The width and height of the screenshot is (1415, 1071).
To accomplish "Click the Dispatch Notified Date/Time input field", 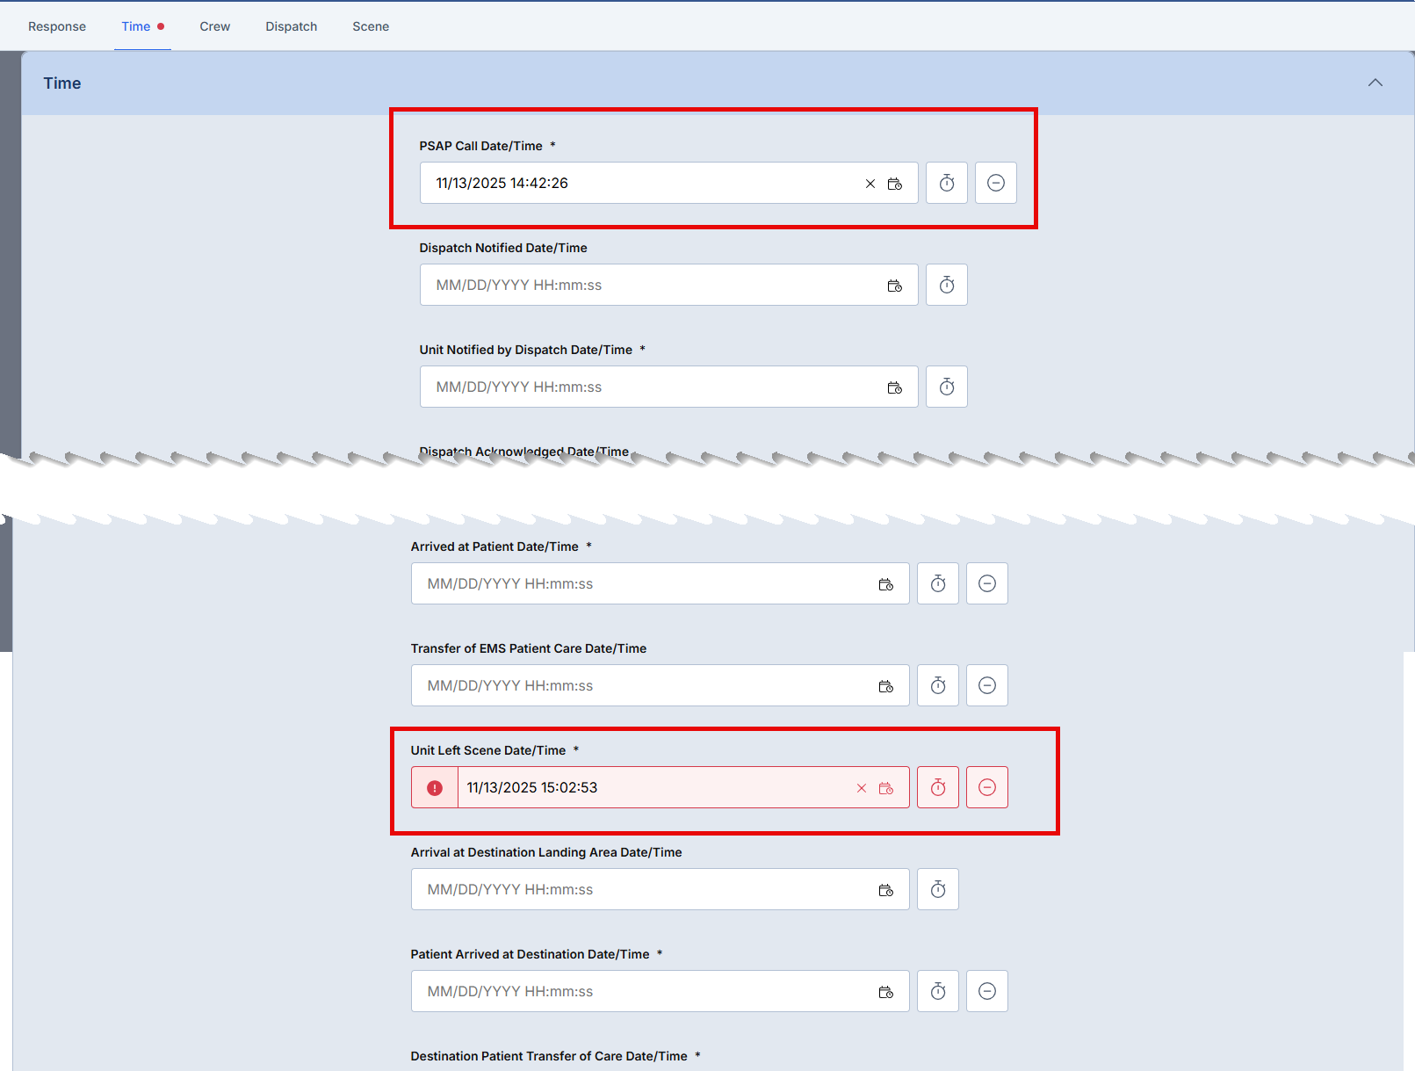I will point(650,285).
